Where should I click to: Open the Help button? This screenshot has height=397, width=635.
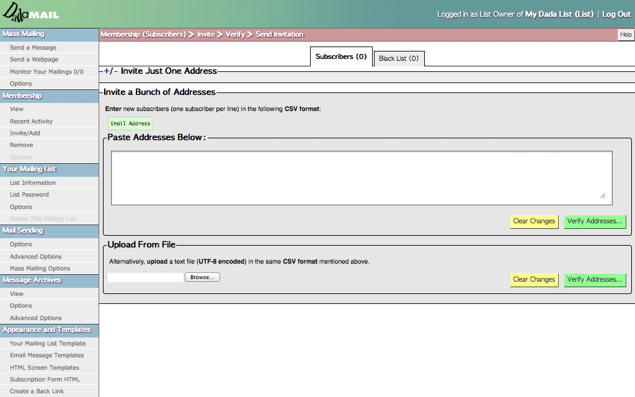(626, 35)
